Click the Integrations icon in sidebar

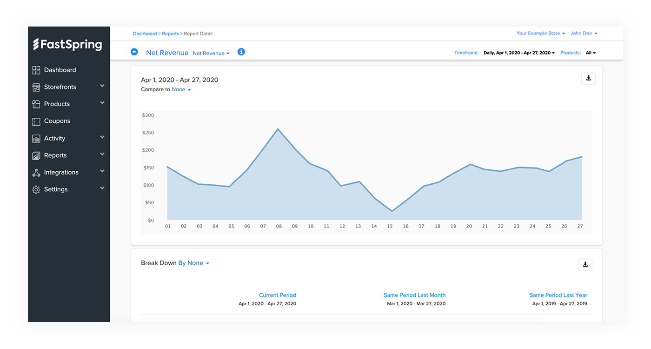coord(36,173)
